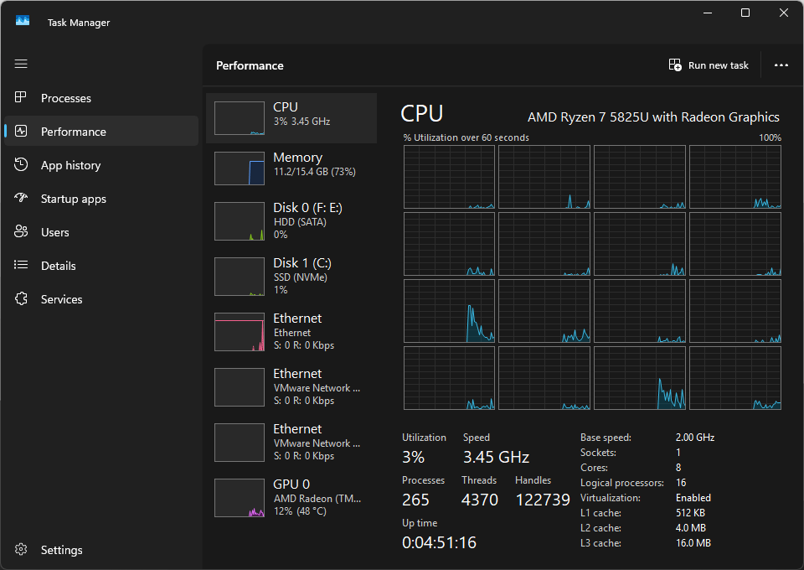Click the AMD Ryzen 7 5825U processor name
The height and width of the screenshot is (570, 804).
pos(653,117)
